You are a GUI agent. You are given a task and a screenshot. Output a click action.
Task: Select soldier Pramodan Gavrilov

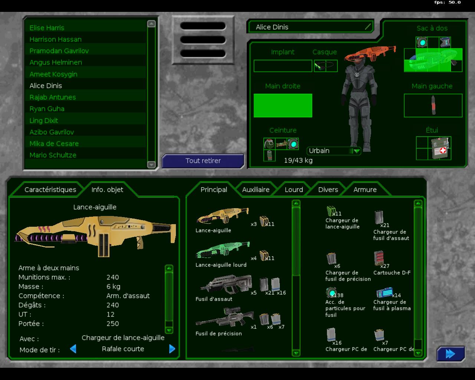click(86, 51)
